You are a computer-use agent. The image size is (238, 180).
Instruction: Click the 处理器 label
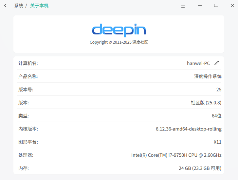(26, 155)
